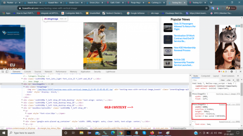Open kuwaitlocal.css:2152 source link
243x136 pixels.
tap(229, 104)
